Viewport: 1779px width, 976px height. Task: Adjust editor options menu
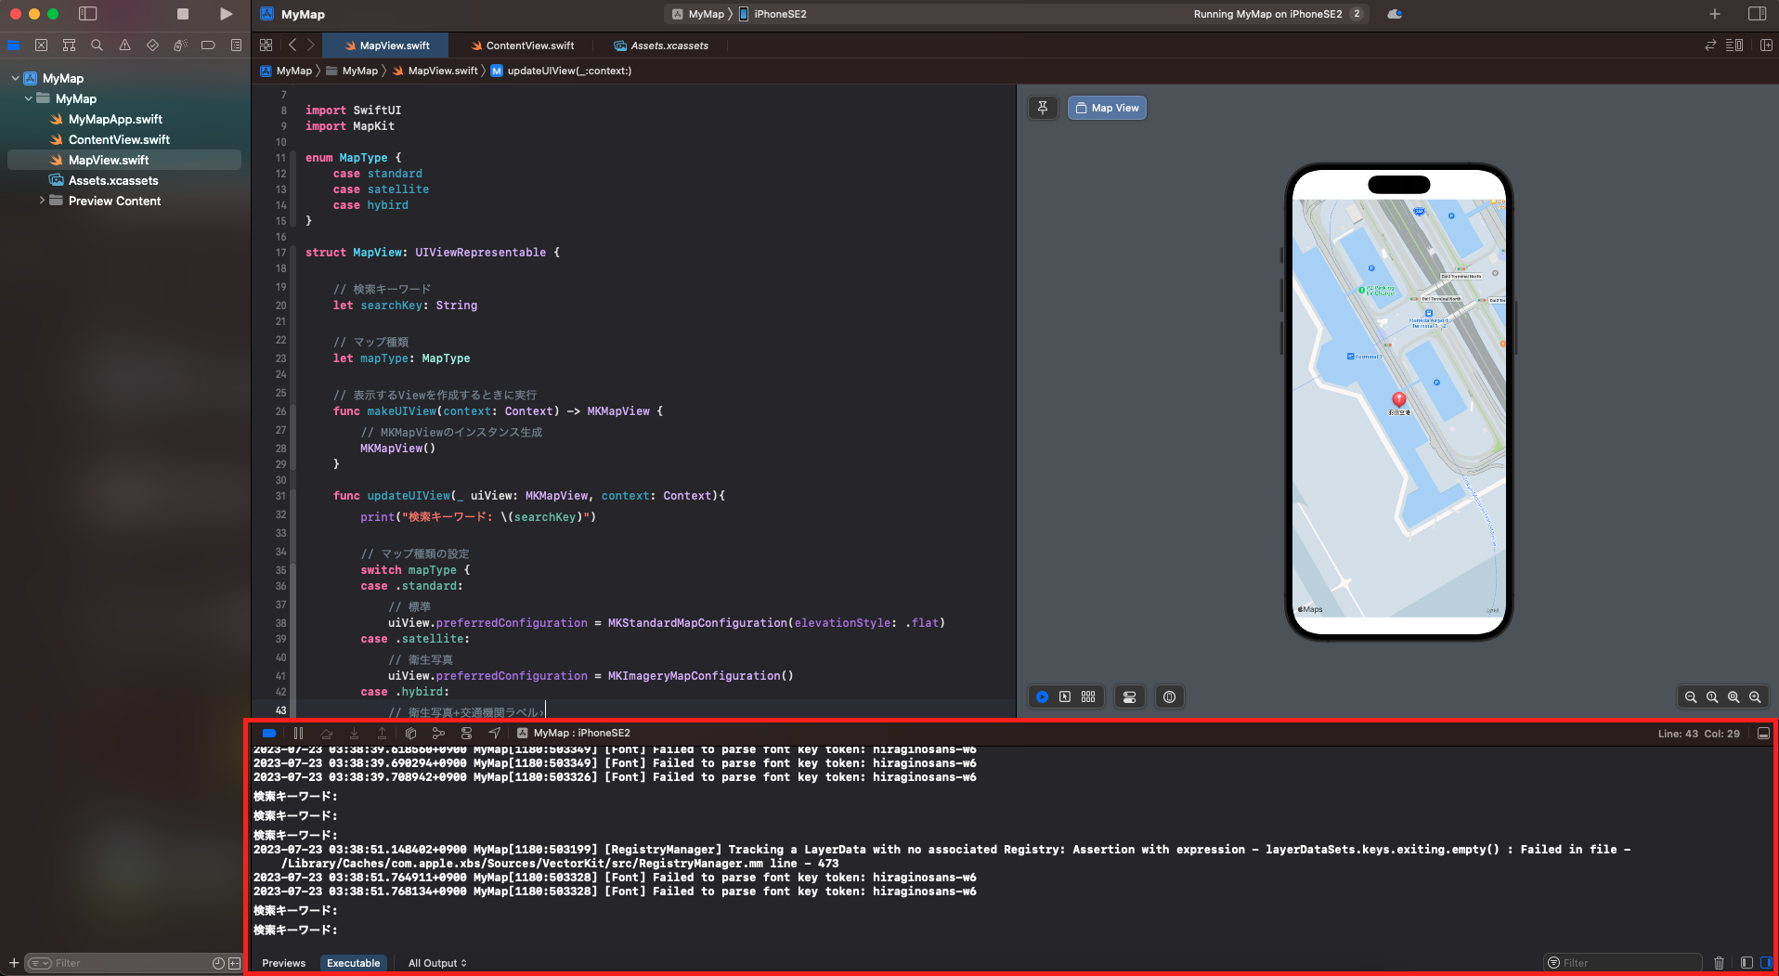click(x=1734, y=45)
